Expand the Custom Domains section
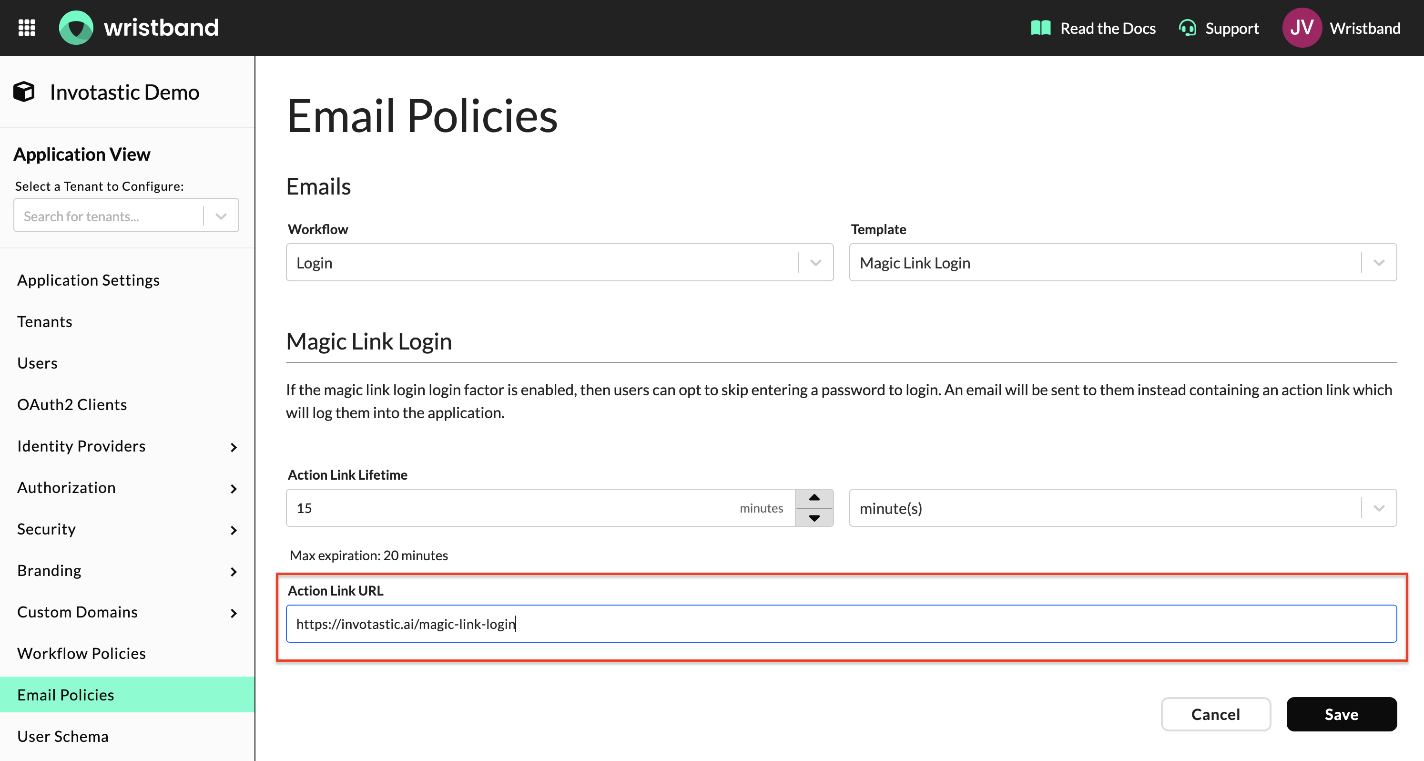This screenshot has height=761, width=1424. (233, 613)
